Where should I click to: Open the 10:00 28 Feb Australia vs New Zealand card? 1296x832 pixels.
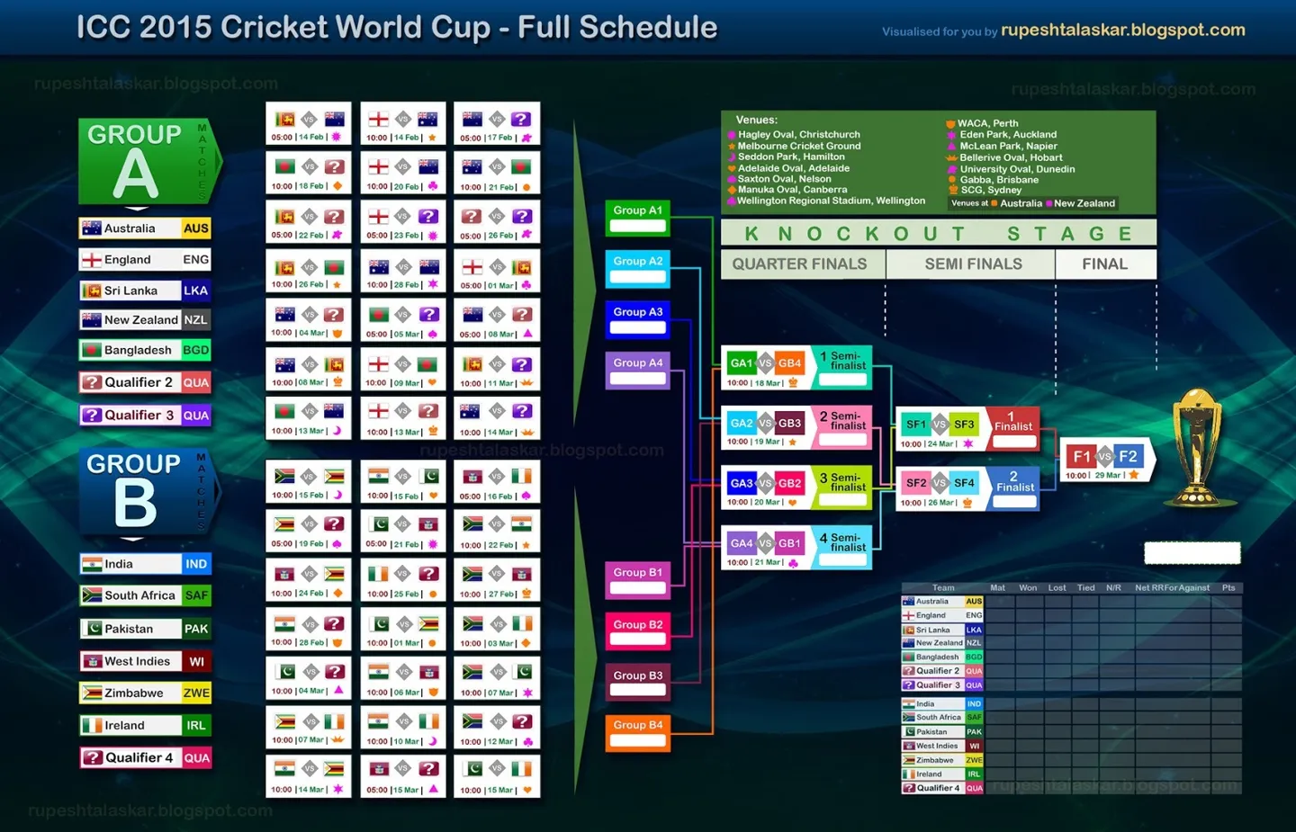[x=403, y=271]
